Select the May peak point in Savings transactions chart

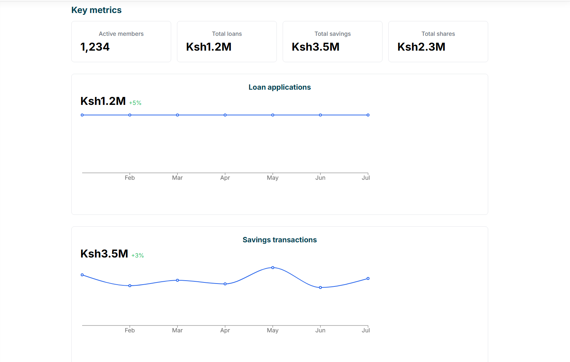(x=273, y=268)
